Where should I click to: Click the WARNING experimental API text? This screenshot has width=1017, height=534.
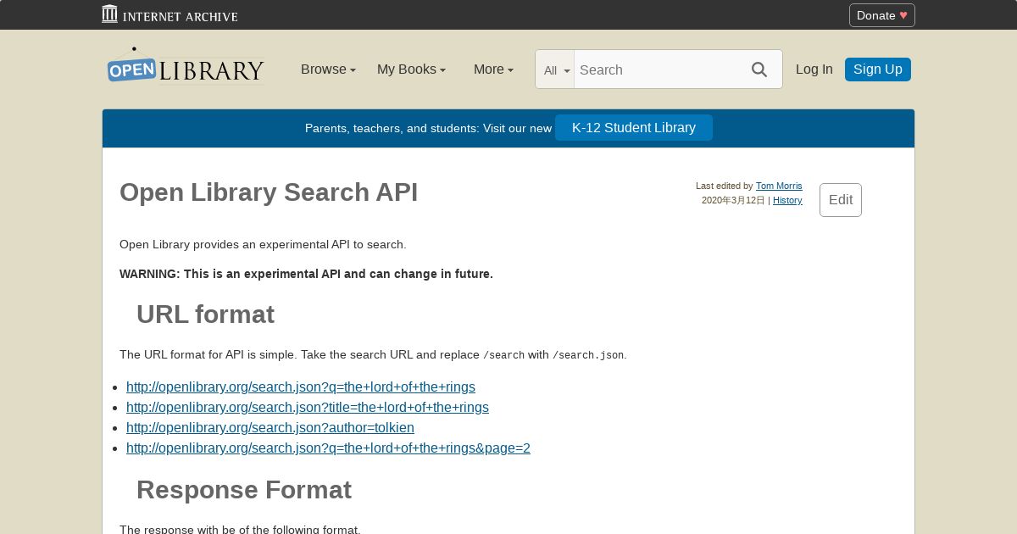tap(306, 274)
